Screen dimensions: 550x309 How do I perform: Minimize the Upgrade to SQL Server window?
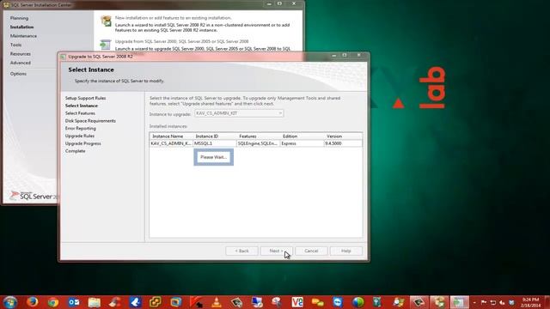[x=334, y=55]
